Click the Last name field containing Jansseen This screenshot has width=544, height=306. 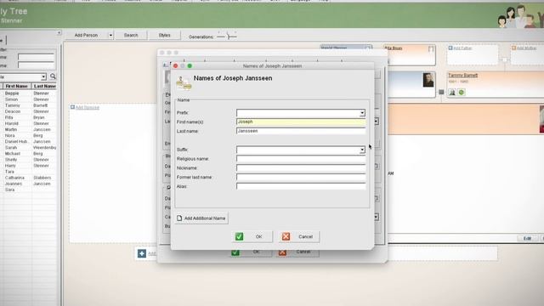coord(301,131)
